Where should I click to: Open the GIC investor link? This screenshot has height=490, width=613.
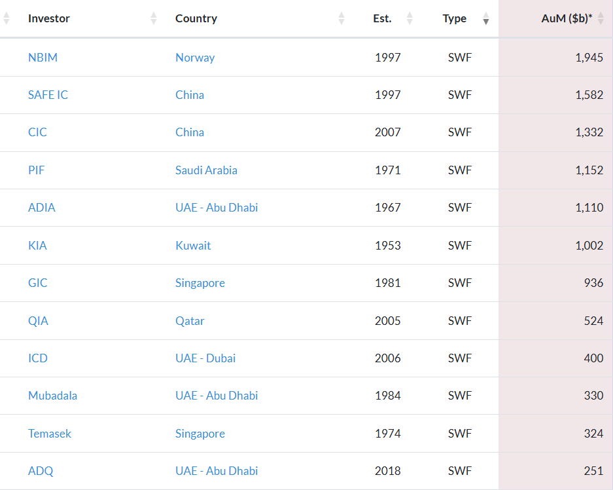click(38, 283)
